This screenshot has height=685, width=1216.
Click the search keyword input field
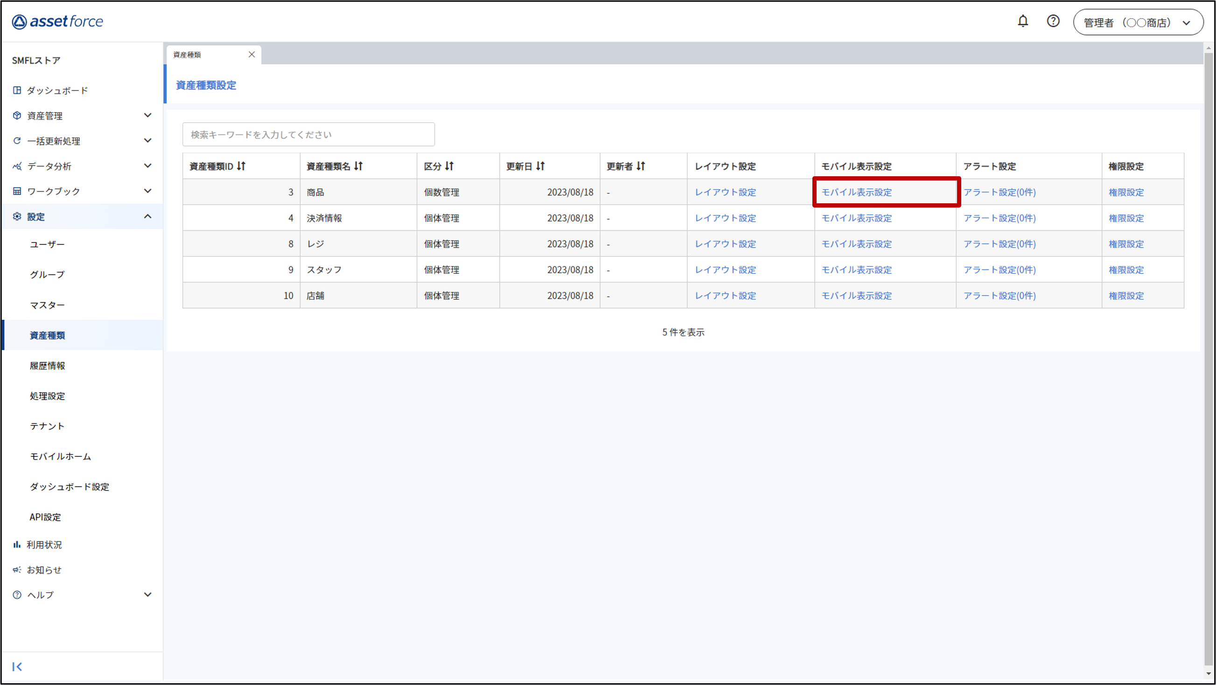(308, 135)
